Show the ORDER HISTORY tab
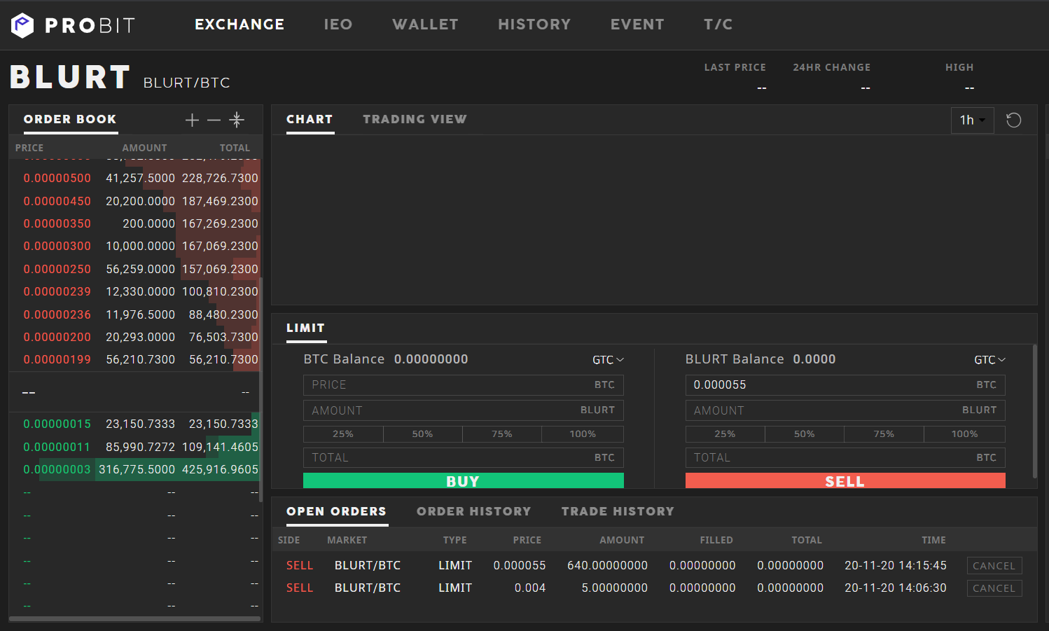 point(474,512)
